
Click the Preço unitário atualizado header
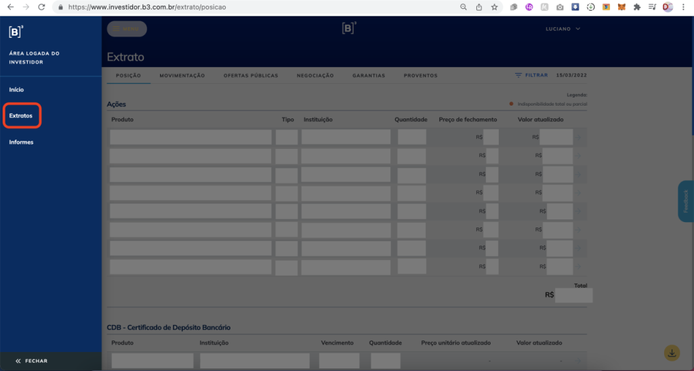(456, 343)
